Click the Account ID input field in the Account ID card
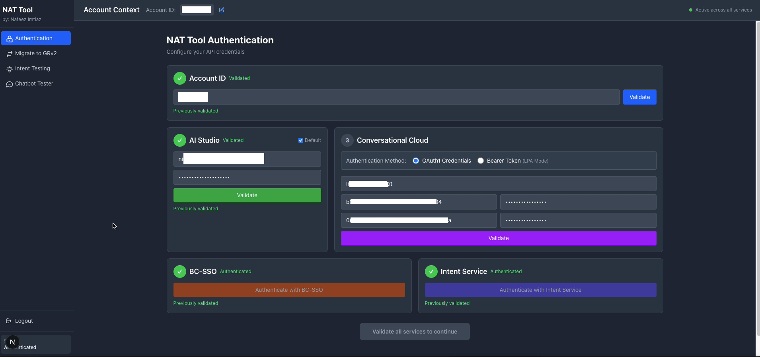This screenshot has width=760, height=357. pos(397,97)
